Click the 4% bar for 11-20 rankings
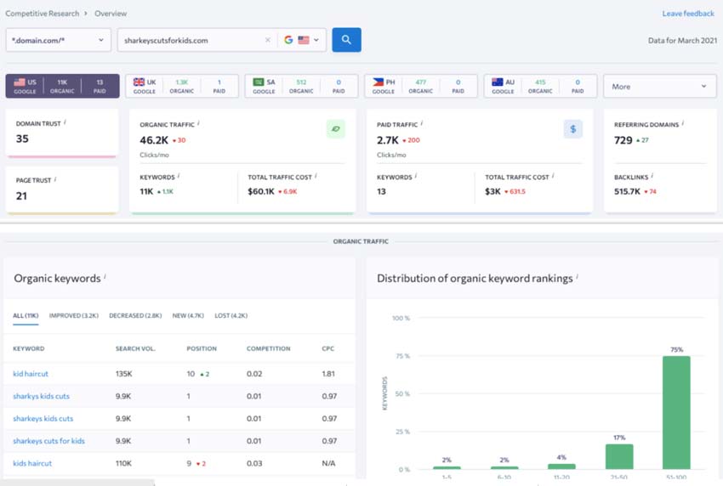The image size is (723, 486). (x=561, y=466)
